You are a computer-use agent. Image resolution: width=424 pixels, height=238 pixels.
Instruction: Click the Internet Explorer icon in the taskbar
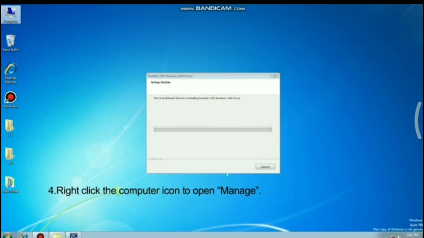[x=24, y=236]
